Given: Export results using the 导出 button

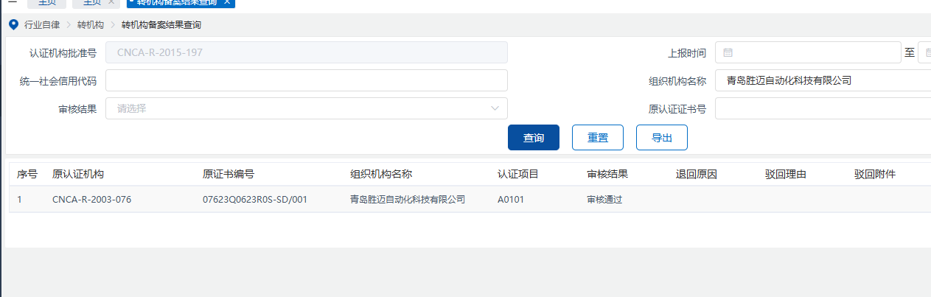Looking at the screenshot, I should (x=661, y=138).
